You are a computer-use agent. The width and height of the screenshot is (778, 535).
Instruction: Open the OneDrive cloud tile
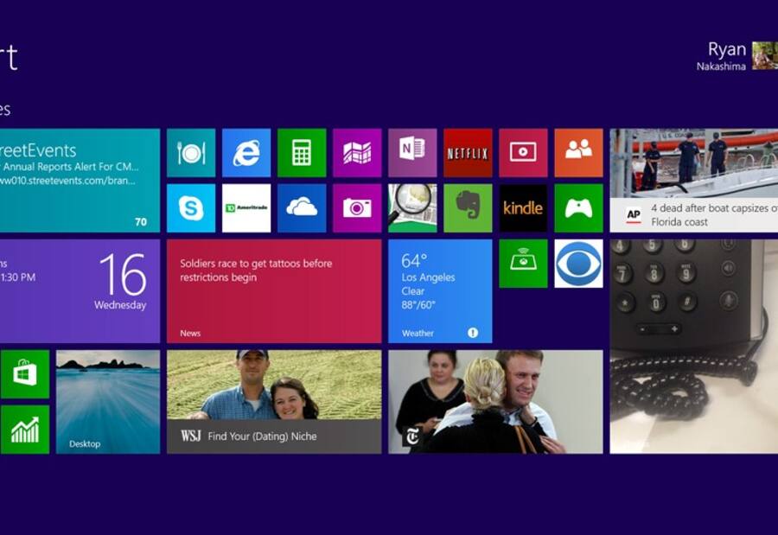point(302,208)
